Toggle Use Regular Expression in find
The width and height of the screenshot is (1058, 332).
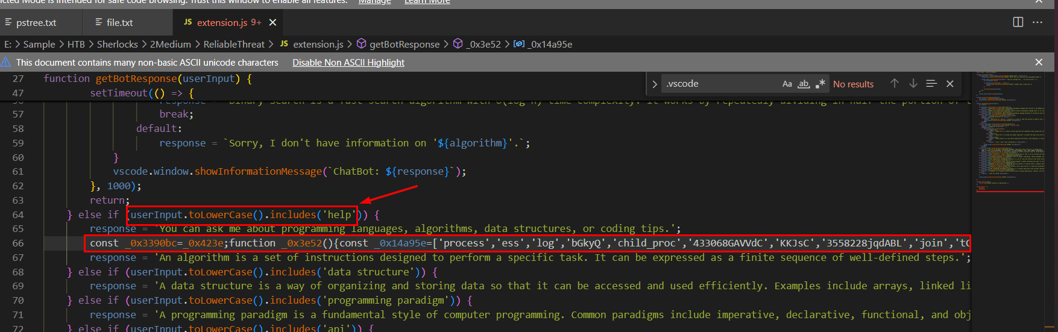tap(820, 84)
